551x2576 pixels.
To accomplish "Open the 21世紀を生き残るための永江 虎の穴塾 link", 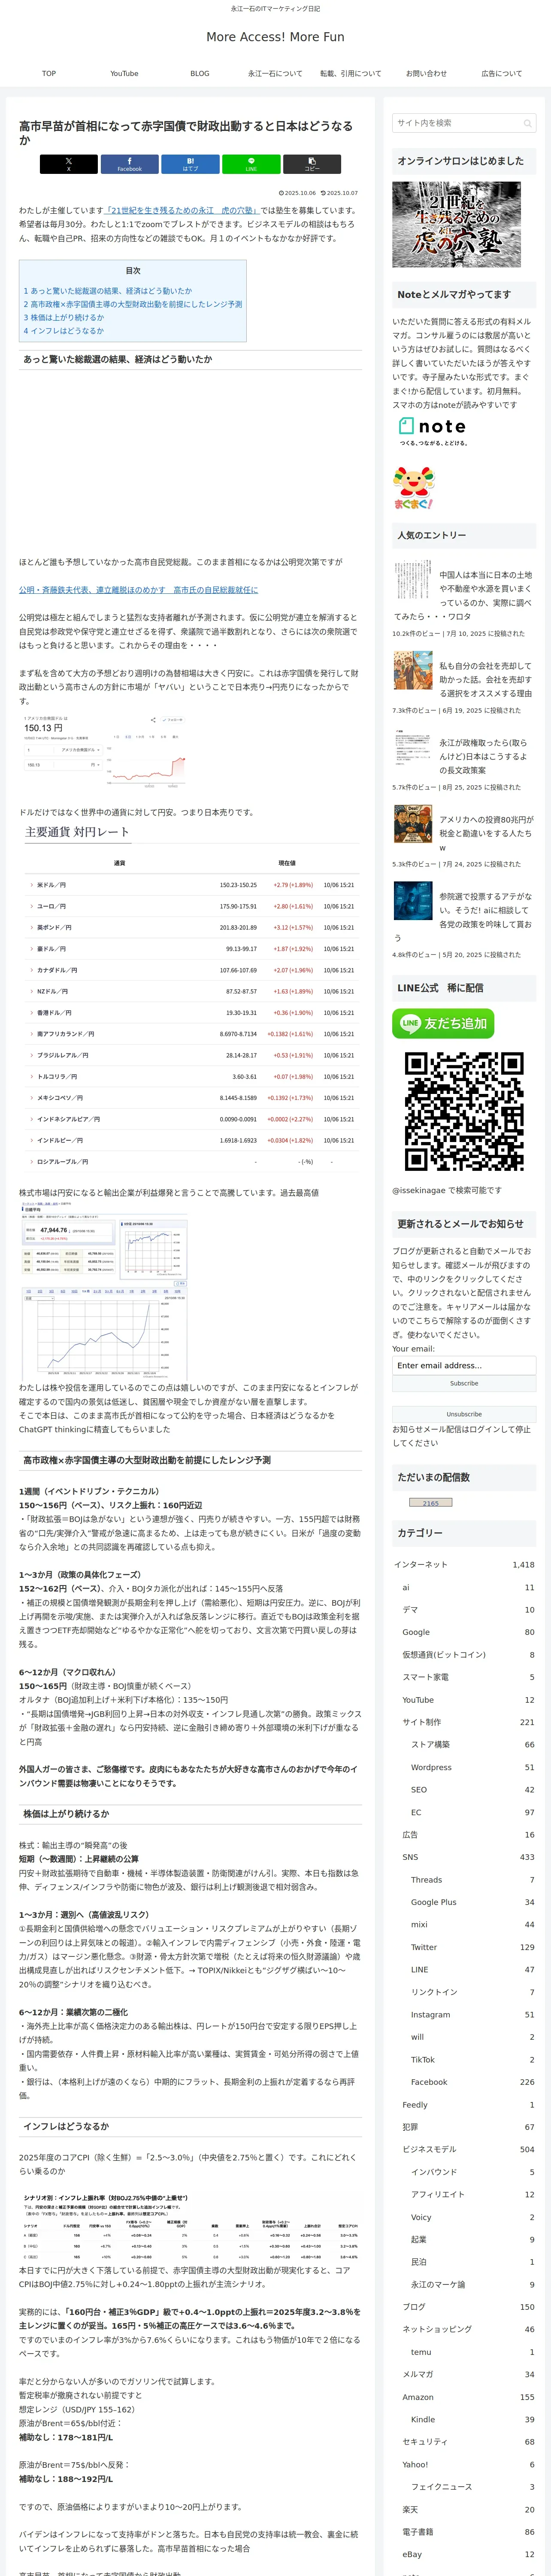I will click(183, 210).
